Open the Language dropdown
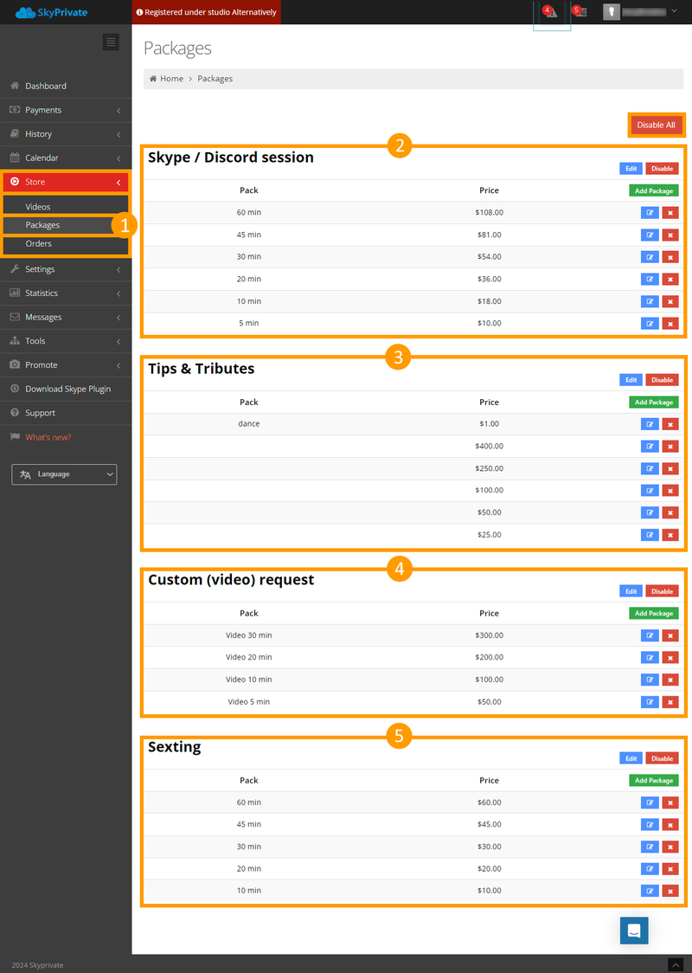Image resolution: width=692 pixels, height=973 pixels. point(64,474)
